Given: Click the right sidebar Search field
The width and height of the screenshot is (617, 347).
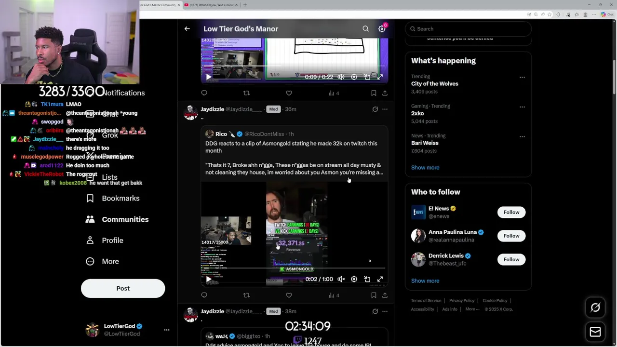Looking at the screenshot, I should 468,29.
